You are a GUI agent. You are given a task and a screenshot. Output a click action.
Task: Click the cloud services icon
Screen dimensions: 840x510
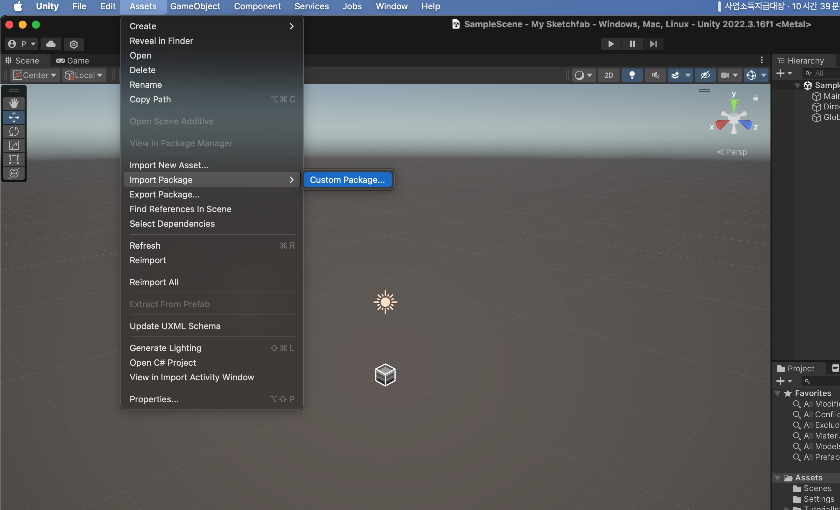(x=51, y=44)
